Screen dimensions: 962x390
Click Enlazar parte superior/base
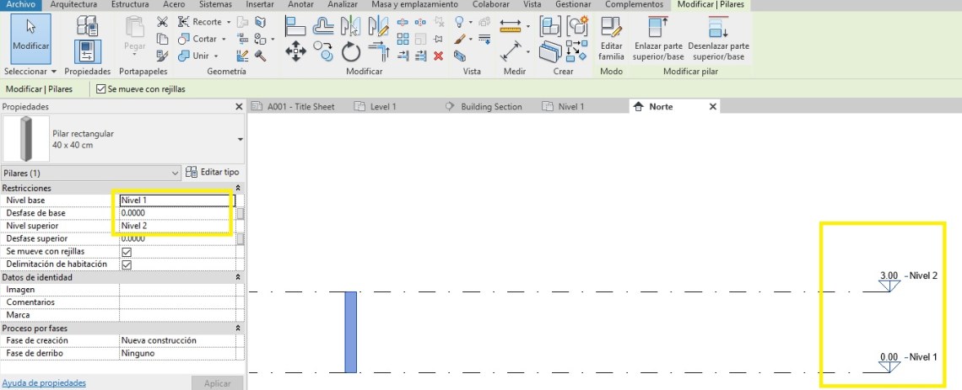point(659,40)
